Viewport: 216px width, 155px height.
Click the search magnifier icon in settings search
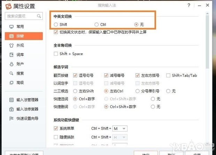39,16
